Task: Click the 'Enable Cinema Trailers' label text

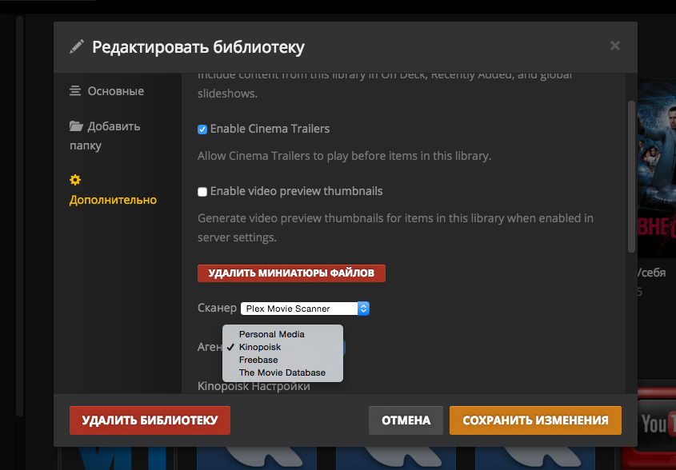Action: point(270,129)
